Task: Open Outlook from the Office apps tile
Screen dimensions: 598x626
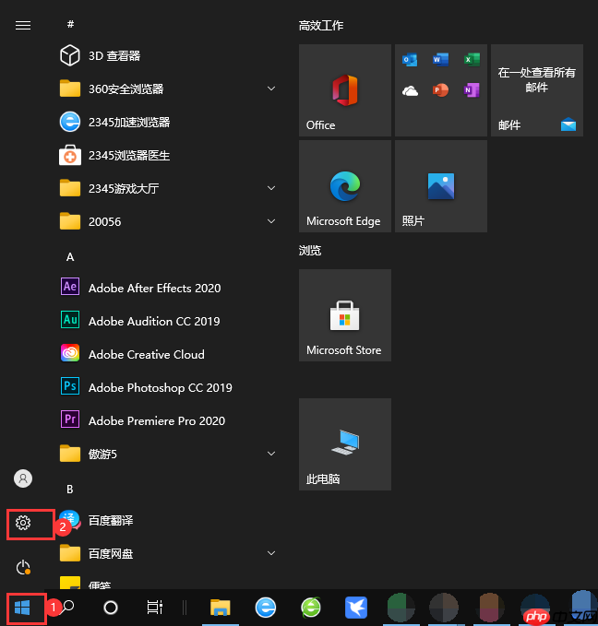Action: click(x=410, y=60)
